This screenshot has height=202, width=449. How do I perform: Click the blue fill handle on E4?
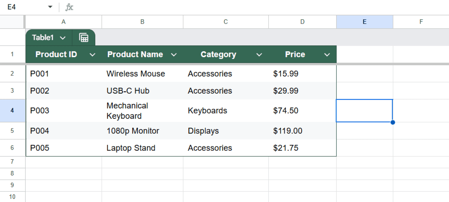coord(393,122)
